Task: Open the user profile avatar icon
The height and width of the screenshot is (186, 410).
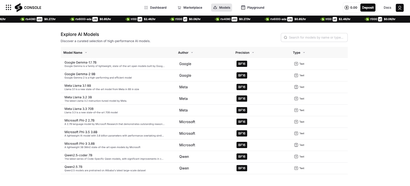Action: click(400, 8)
